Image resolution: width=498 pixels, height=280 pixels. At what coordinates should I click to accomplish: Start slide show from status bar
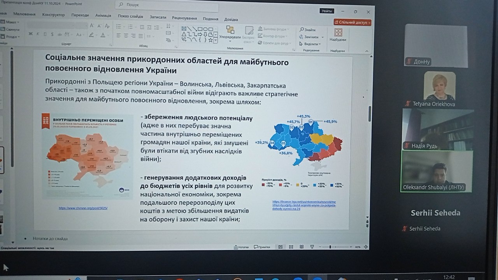coord(312,247)
